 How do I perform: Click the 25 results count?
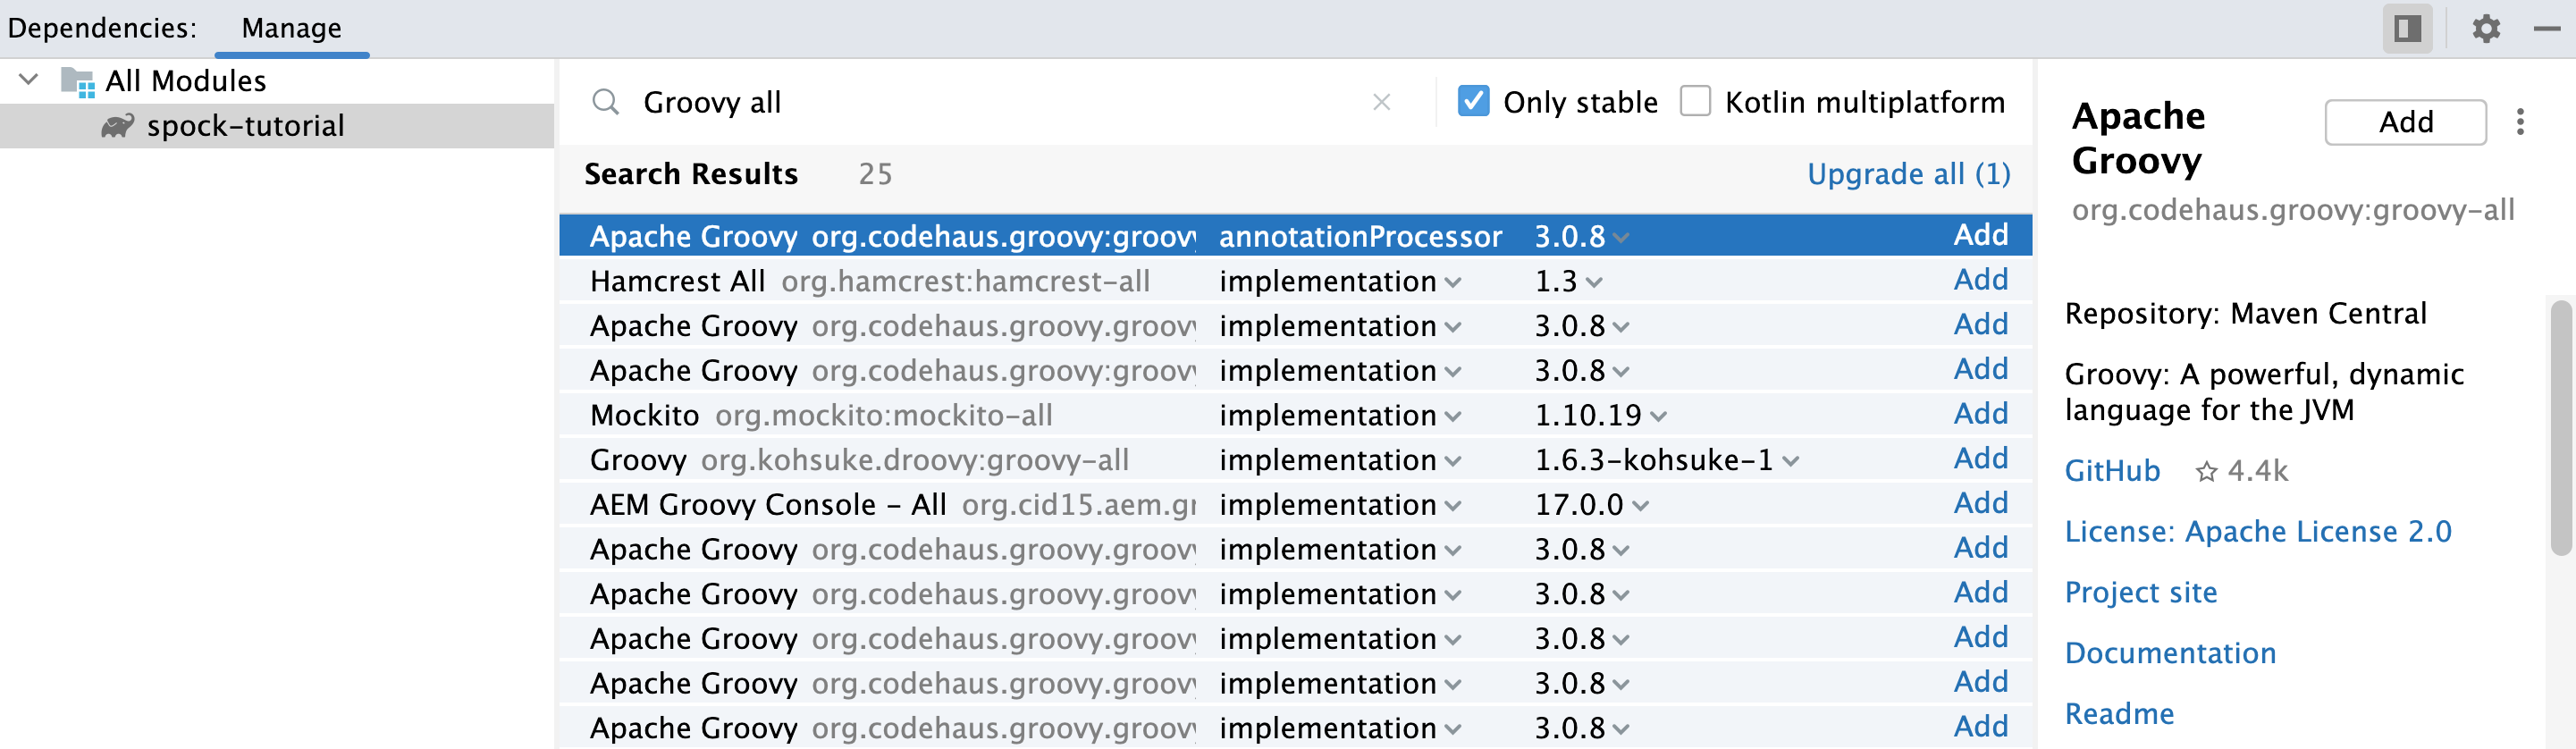pos(875,174)
